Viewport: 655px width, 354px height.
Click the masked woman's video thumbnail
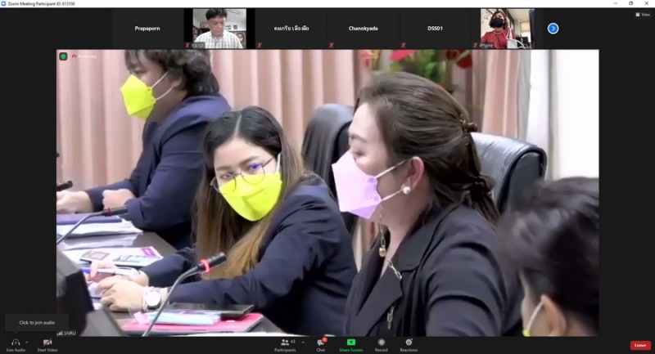coord(506,29)
